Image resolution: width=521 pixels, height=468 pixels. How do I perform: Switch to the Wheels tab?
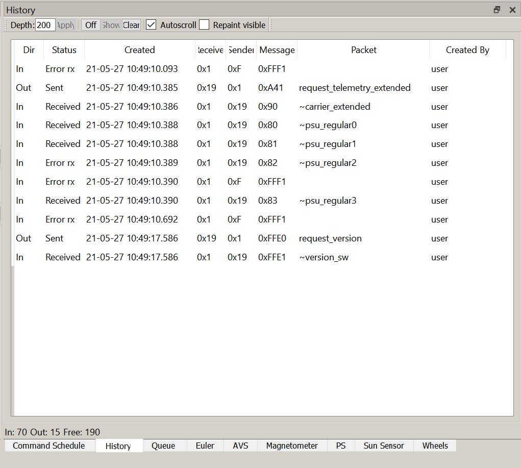pyautogui.click(x=435, y=446)
